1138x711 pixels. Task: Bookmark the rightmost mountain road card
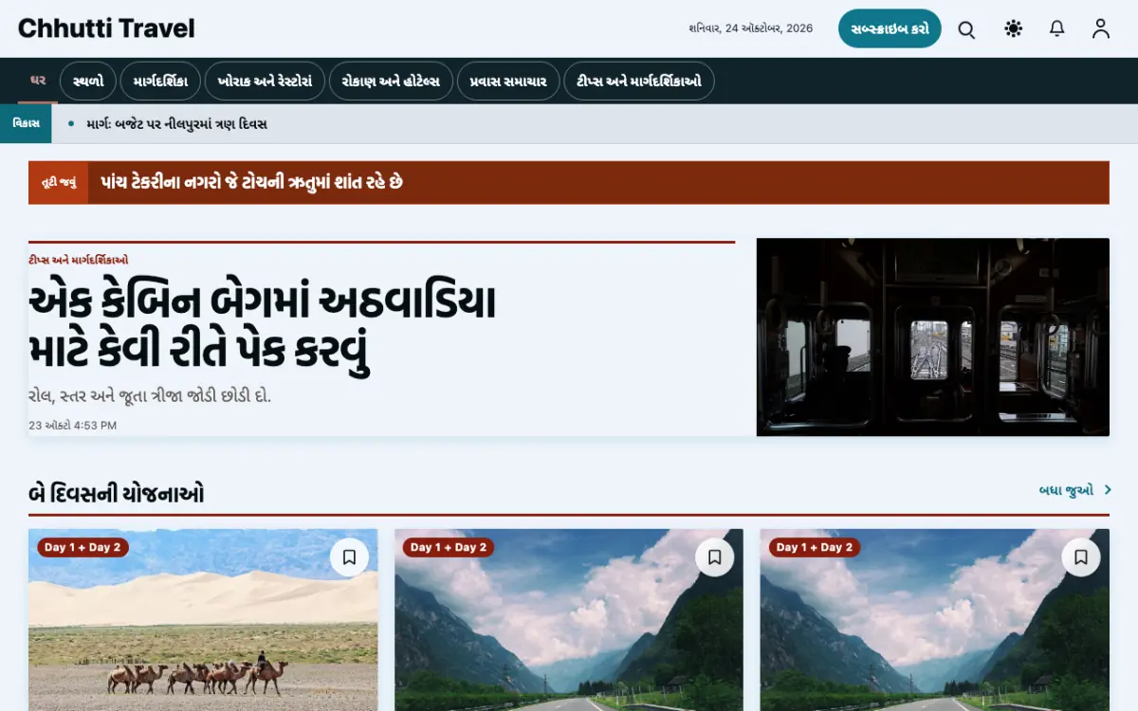(1081, 557)
